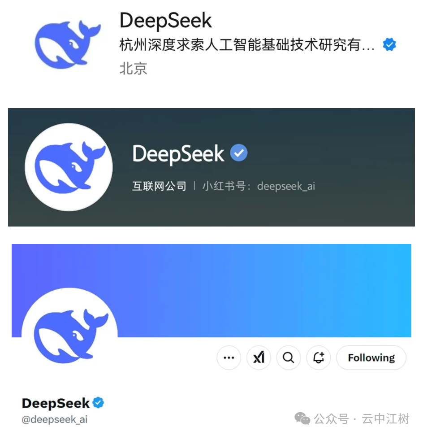Click the @deepseek_ai handle text
Image resolution: width=423 pixels, height=436 pixels.
54,419
